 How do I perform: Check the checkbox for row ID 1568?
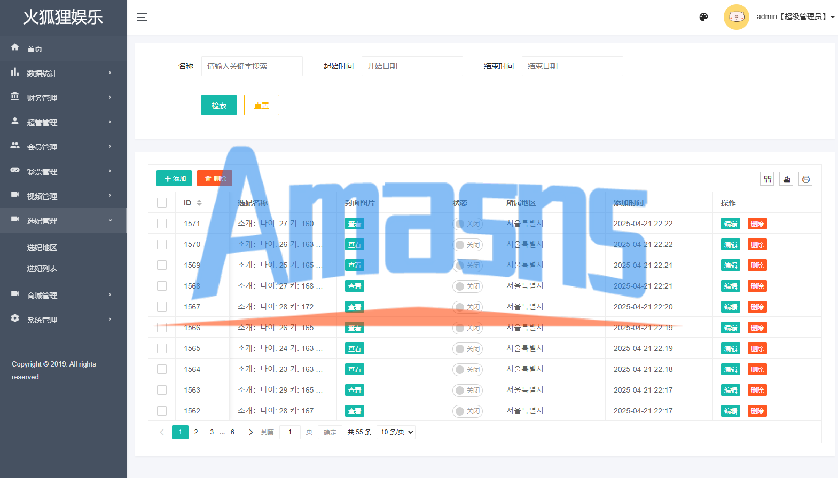[162, 286]
